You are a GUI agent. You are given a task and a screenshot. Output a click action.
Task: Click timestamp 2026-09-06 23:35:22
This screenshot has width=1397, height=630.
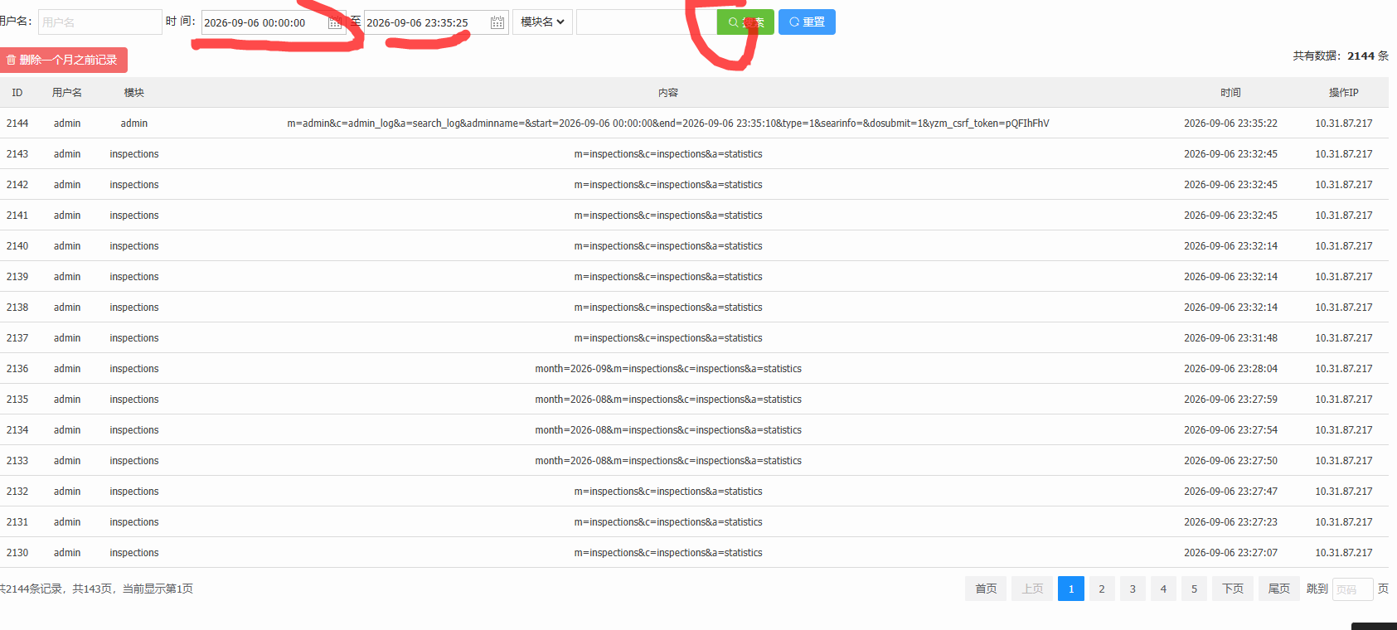click(x=1230, y=124)
